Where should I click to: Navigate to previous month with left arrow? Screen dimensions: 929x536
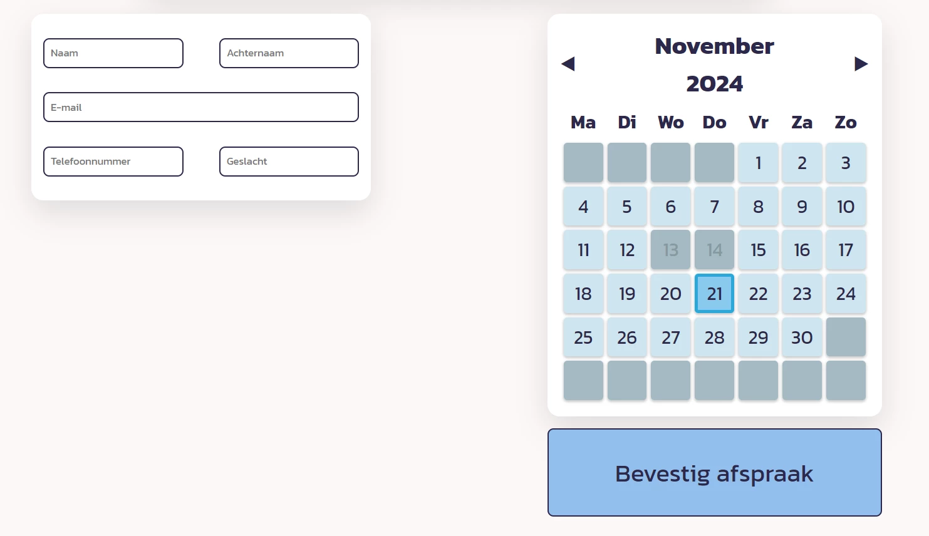pos(568,63)
